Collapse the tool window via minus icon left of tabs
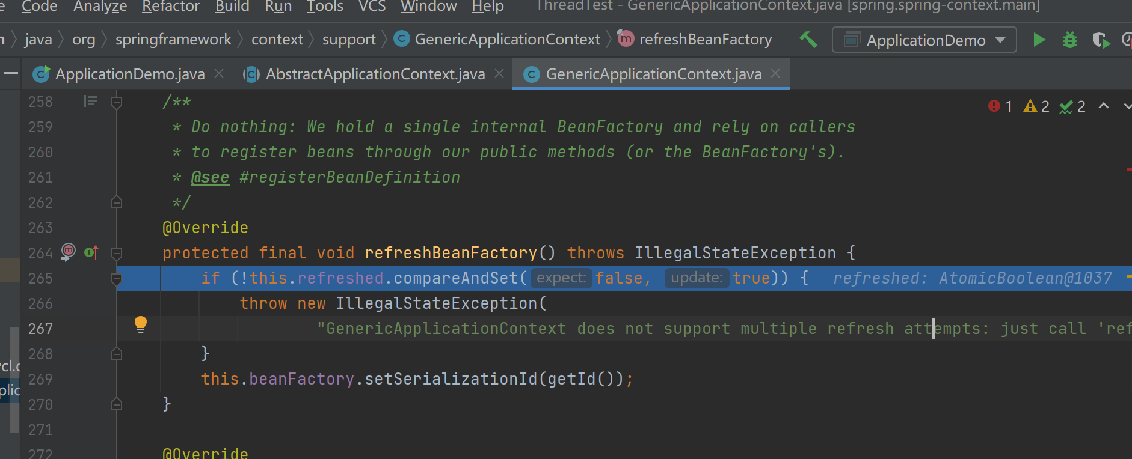Image resolution: width=1132 pixels, height=459 pixels. click(x=10, y=74)
